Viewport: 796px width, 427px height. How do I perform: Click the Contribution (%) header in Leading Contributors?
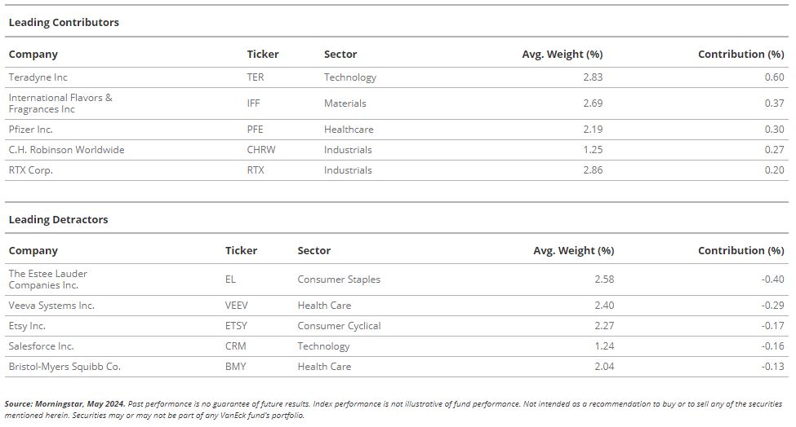point(740,55)
